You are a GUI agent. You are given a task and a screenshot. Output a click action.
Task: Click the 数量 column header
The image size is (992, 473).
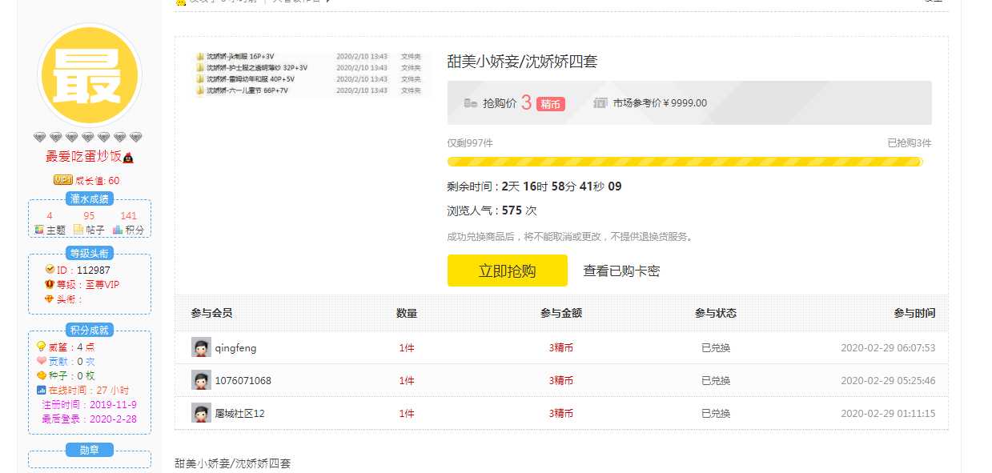[x=407, y=313]
